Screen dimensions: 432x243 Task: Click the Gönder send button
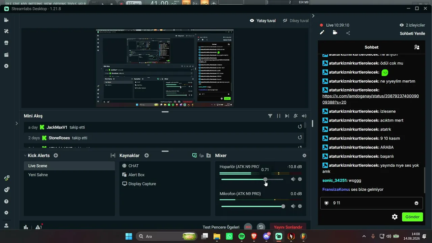pos(412,217)
